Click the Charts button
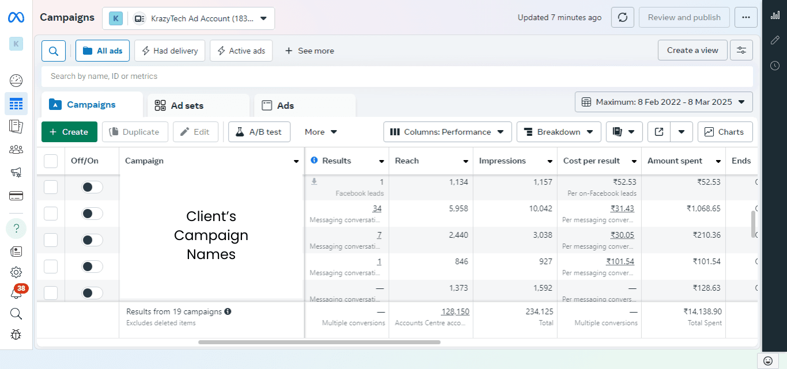 [x=724, y=132]
